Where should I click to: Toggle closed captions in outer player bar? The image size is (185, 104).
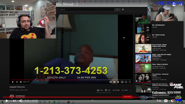pos(166,101)
